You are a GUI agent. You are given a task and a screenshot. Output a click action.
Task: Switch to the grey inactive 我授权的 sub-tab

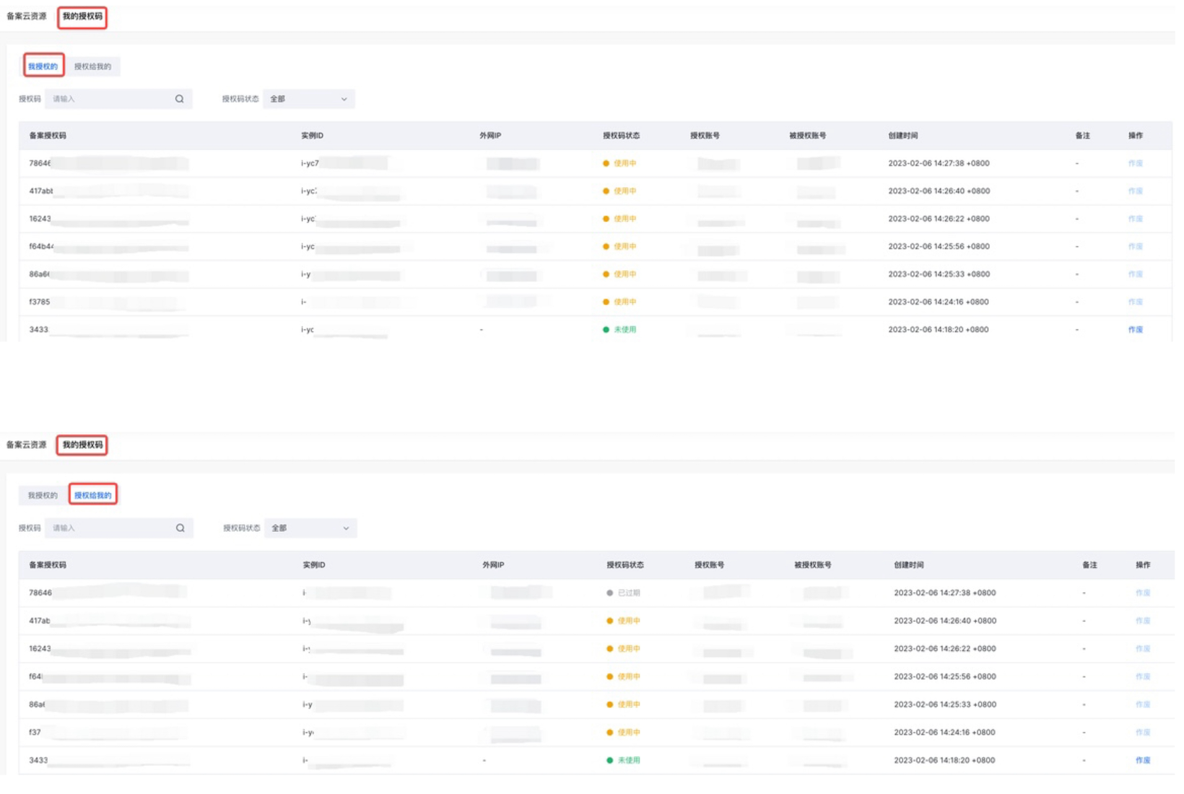pyautogui.click(x=43, y=495)
